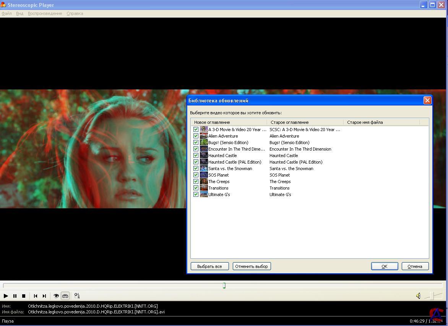Toggle the 3D glasses stereoscopic mode icon
448x326 pixels.
click(x=65, y=296)
